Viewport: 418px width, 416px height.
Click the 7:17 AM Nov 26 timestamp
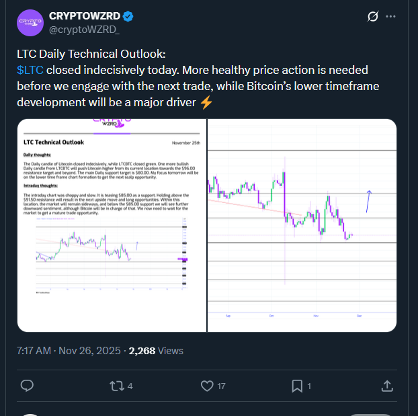pyautogui.click(x=69, y=350)
